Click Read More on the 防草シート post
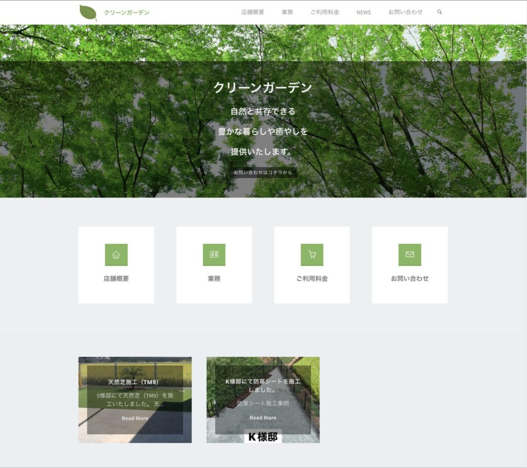The width and height of the screenshot is (527, 468). [x=263, y=418]
